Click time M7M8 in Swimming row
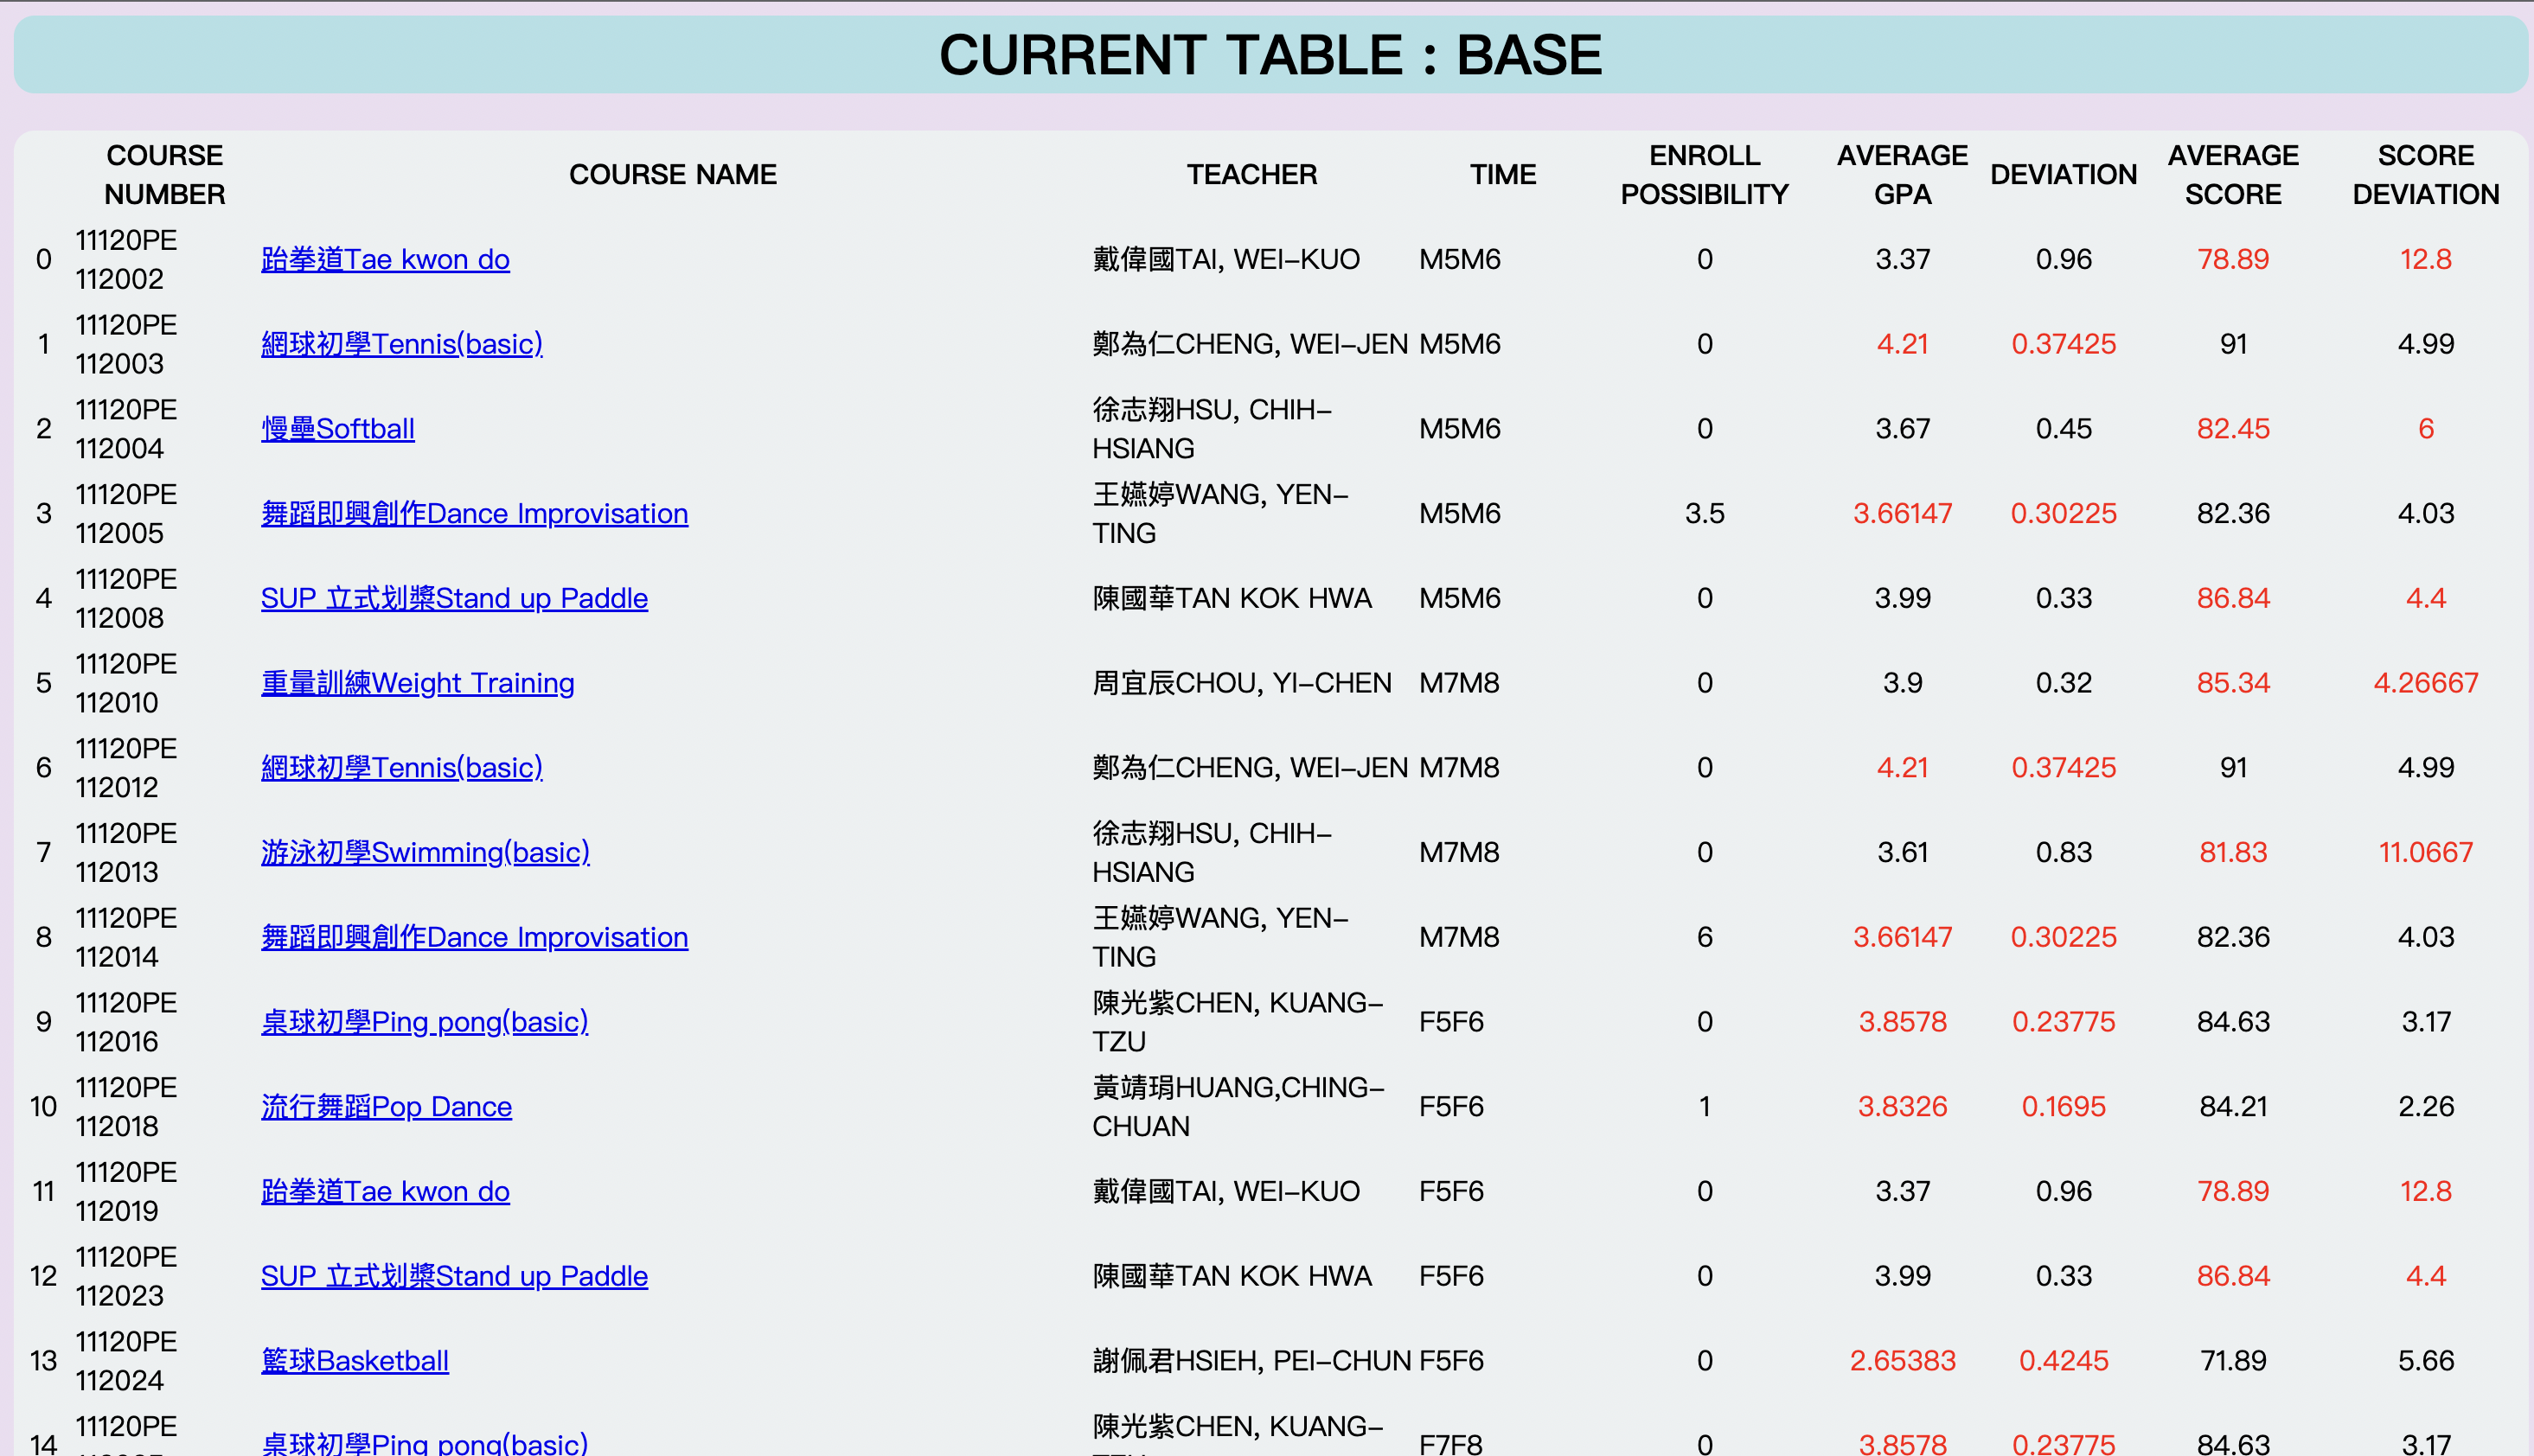The width and height of the screenshot is (2534, 1456). pos(1459,853)
